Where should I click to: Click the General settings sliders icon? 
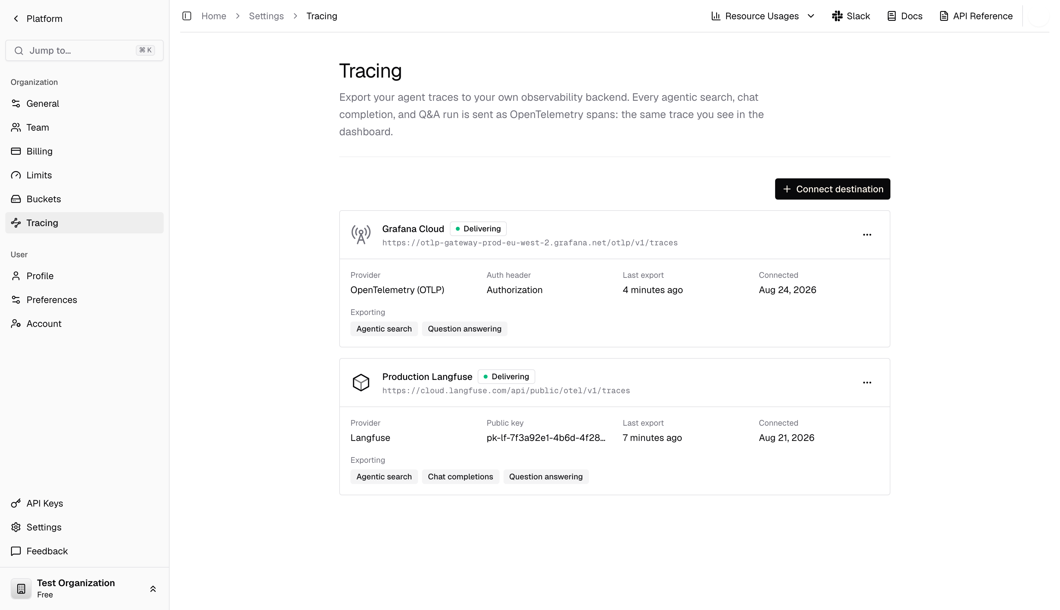(x=16, y=103)
